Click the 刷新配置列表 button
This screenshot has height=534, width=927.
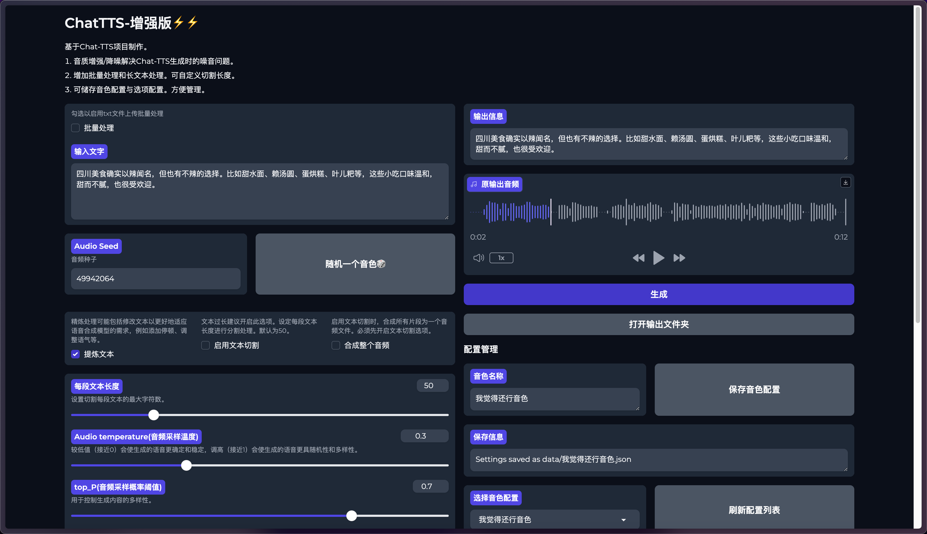click(754, 510)
